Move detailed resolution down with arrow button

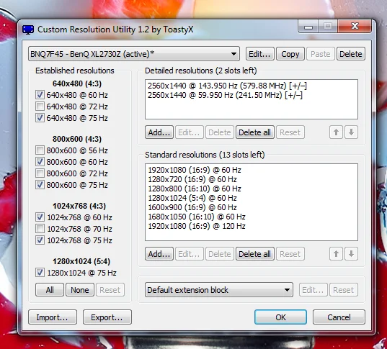coord(352,132)
